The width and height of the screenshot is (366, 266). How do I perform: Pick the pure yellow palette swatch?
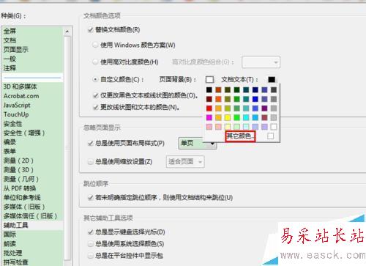click(228, 117)
